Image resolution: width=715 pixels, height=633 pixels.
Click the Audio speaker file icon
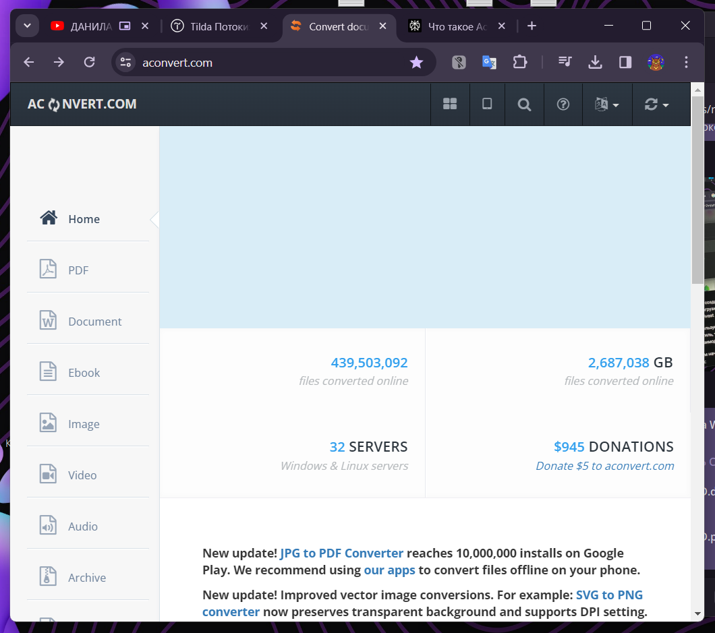pyautogui.click(x=48, y=525)
